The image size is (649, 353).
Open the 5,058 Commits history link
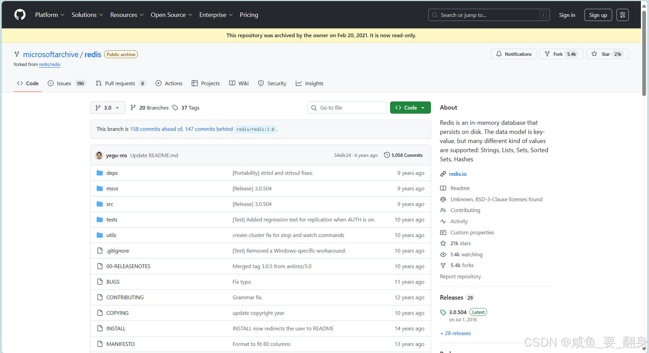point(403,155)
